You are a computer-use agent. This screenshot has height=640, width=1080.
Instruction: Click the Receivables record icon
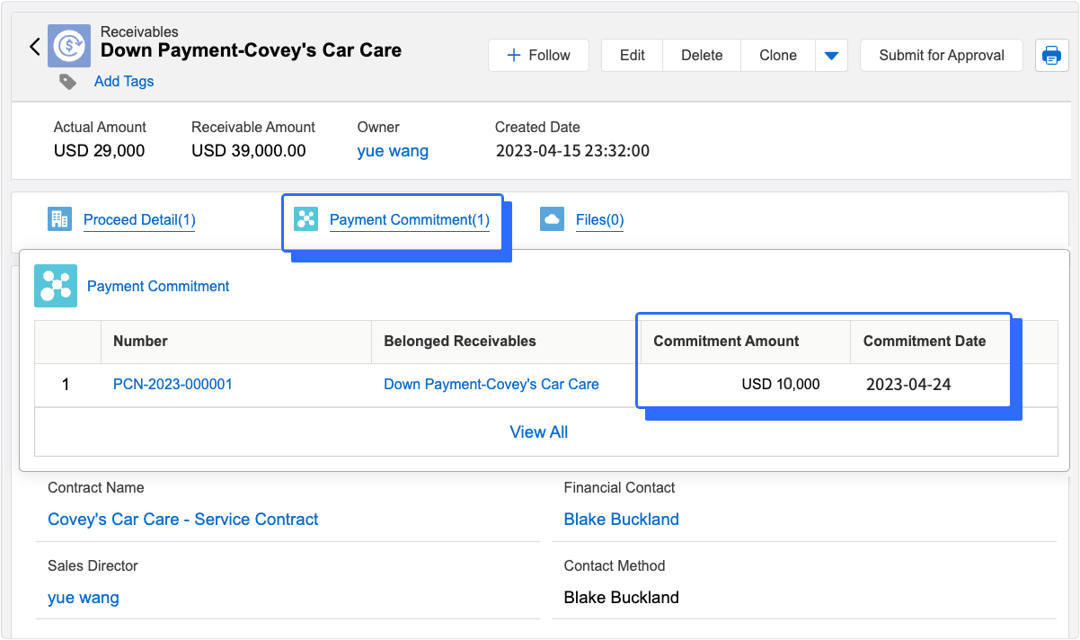[69, 47]
